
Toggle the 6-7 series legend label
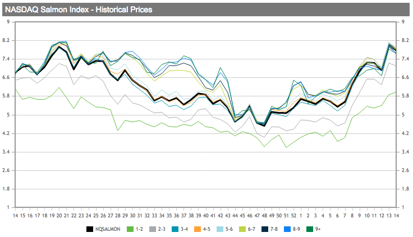(x=251, y=229)
